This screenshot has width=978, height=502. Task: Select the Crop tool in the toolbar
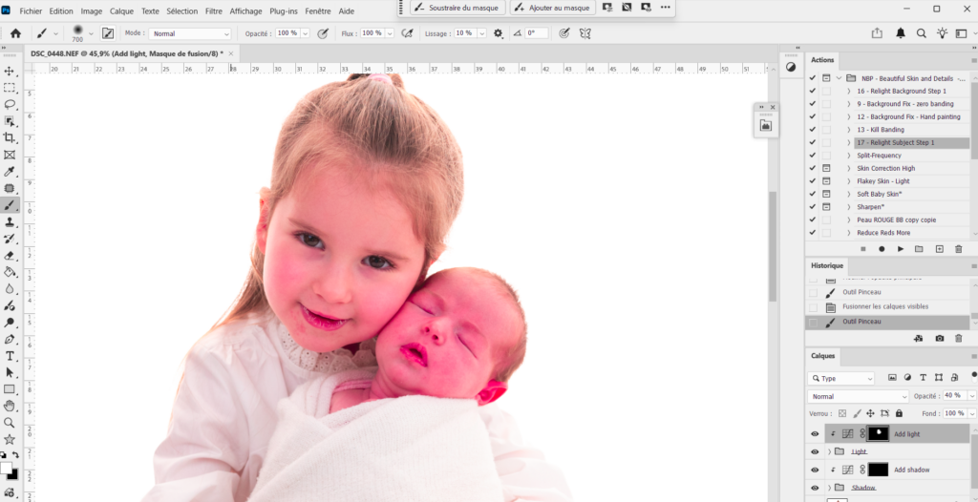coord(10,137)
